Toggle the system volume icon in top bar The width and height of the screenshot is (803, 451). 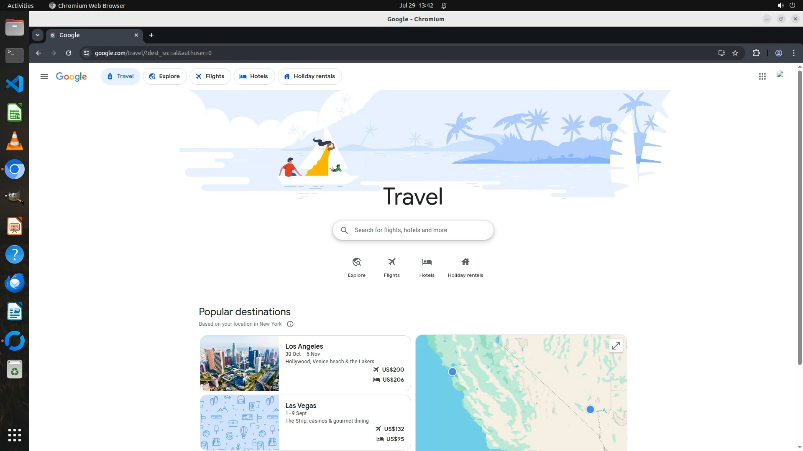click(780, 5)
